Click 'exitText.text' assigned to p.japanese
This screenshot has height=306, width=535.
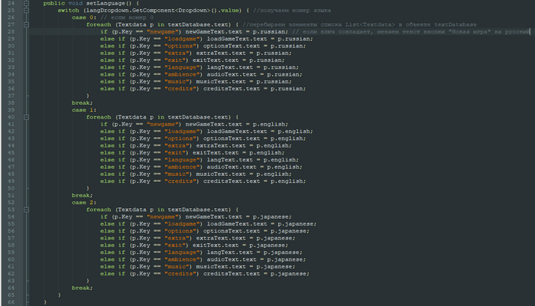(x=216, y=246)
